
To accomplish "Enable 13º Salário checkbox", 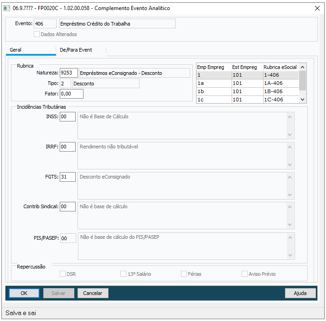I will click(123, 274).
